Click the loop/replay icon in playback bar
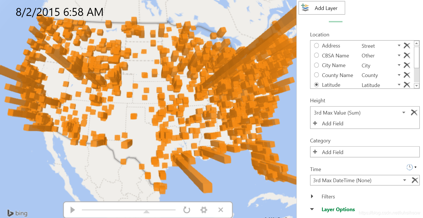 tap(187, 210)
